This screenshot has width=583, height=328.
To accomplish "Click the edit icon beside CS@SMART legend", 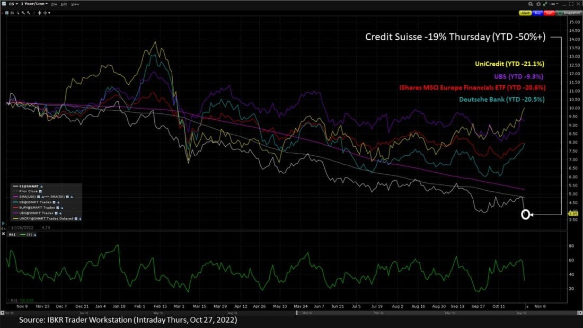I will tap(41, 187).
